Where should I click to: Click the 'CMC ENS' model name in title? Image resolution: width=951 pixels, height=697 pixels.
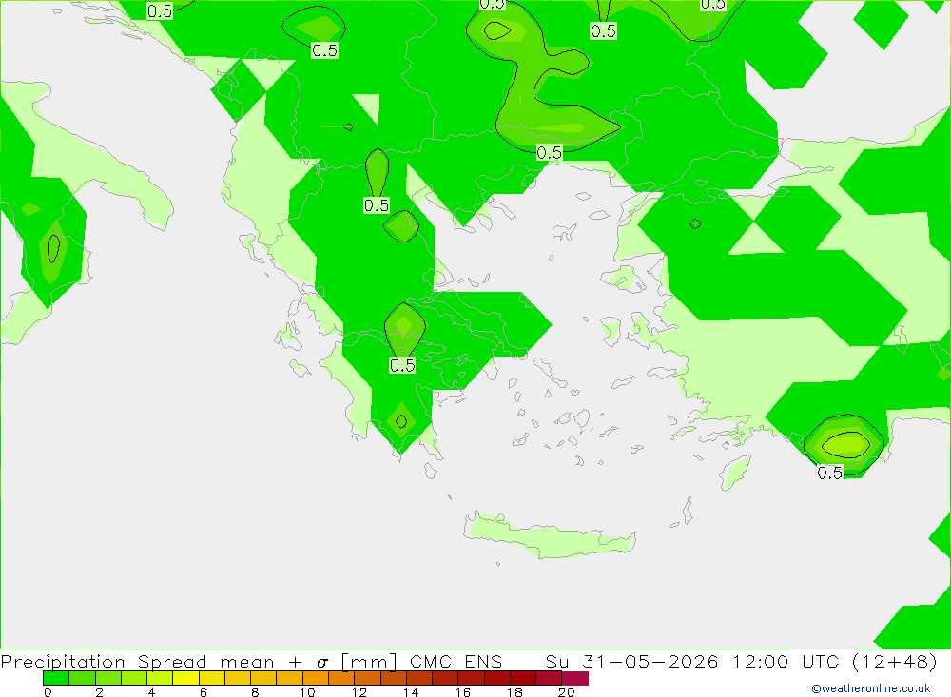coord(456,661)
